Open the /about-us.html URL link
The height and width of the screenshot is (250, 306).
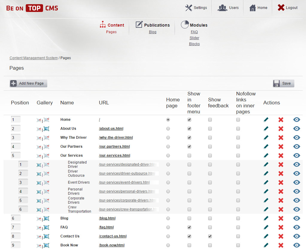(111, 129)
